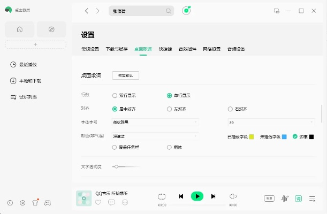Switch to the 网络设置 tab
The width and height of the screenshot is (327, 214).
pyautogui.click(x=212, y=49)
